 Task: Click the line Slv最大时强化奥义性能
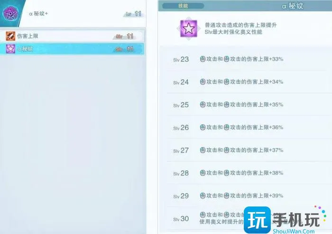click(x=233, y=32)
